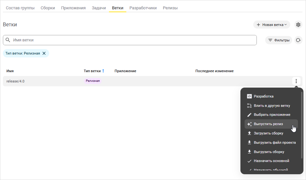Screen dimensions: 306x180
Task: Click the release/4.0 branch name
Action: [15, 81]
